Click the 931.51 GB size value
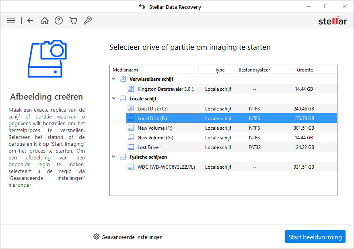 coord(304,167)
